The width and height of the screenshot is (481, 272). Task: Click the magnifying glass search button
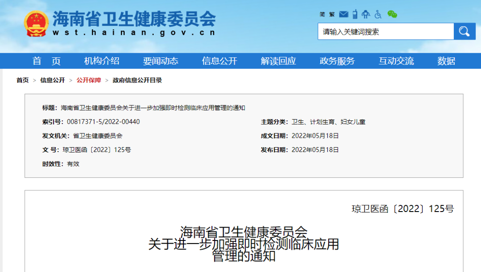tap(465, 32)
